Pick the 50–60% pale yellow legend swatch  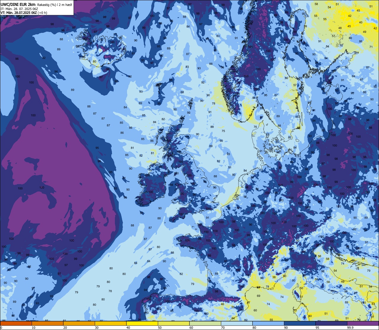pos(174,323)
